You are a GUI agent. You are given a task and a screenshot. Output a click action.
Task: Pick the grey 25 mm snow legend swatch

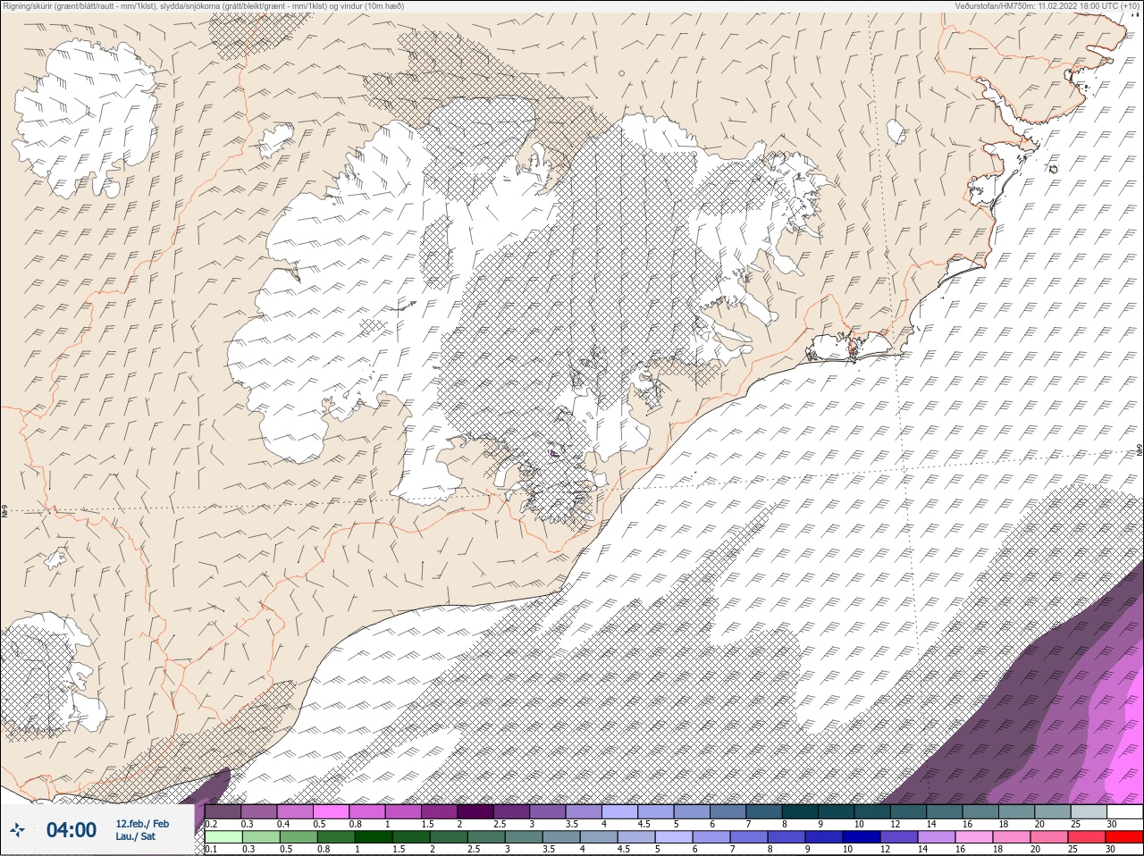click(1089, 811)
